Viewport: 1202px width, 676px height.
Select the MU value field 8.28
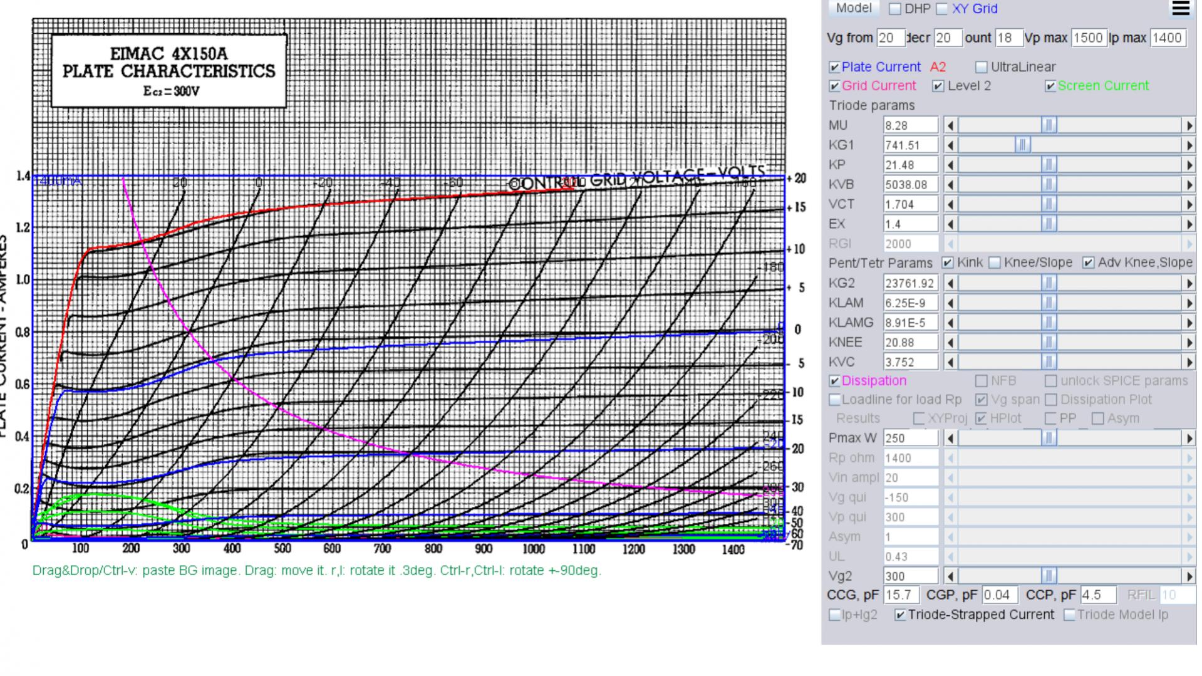tap(911, 125)
